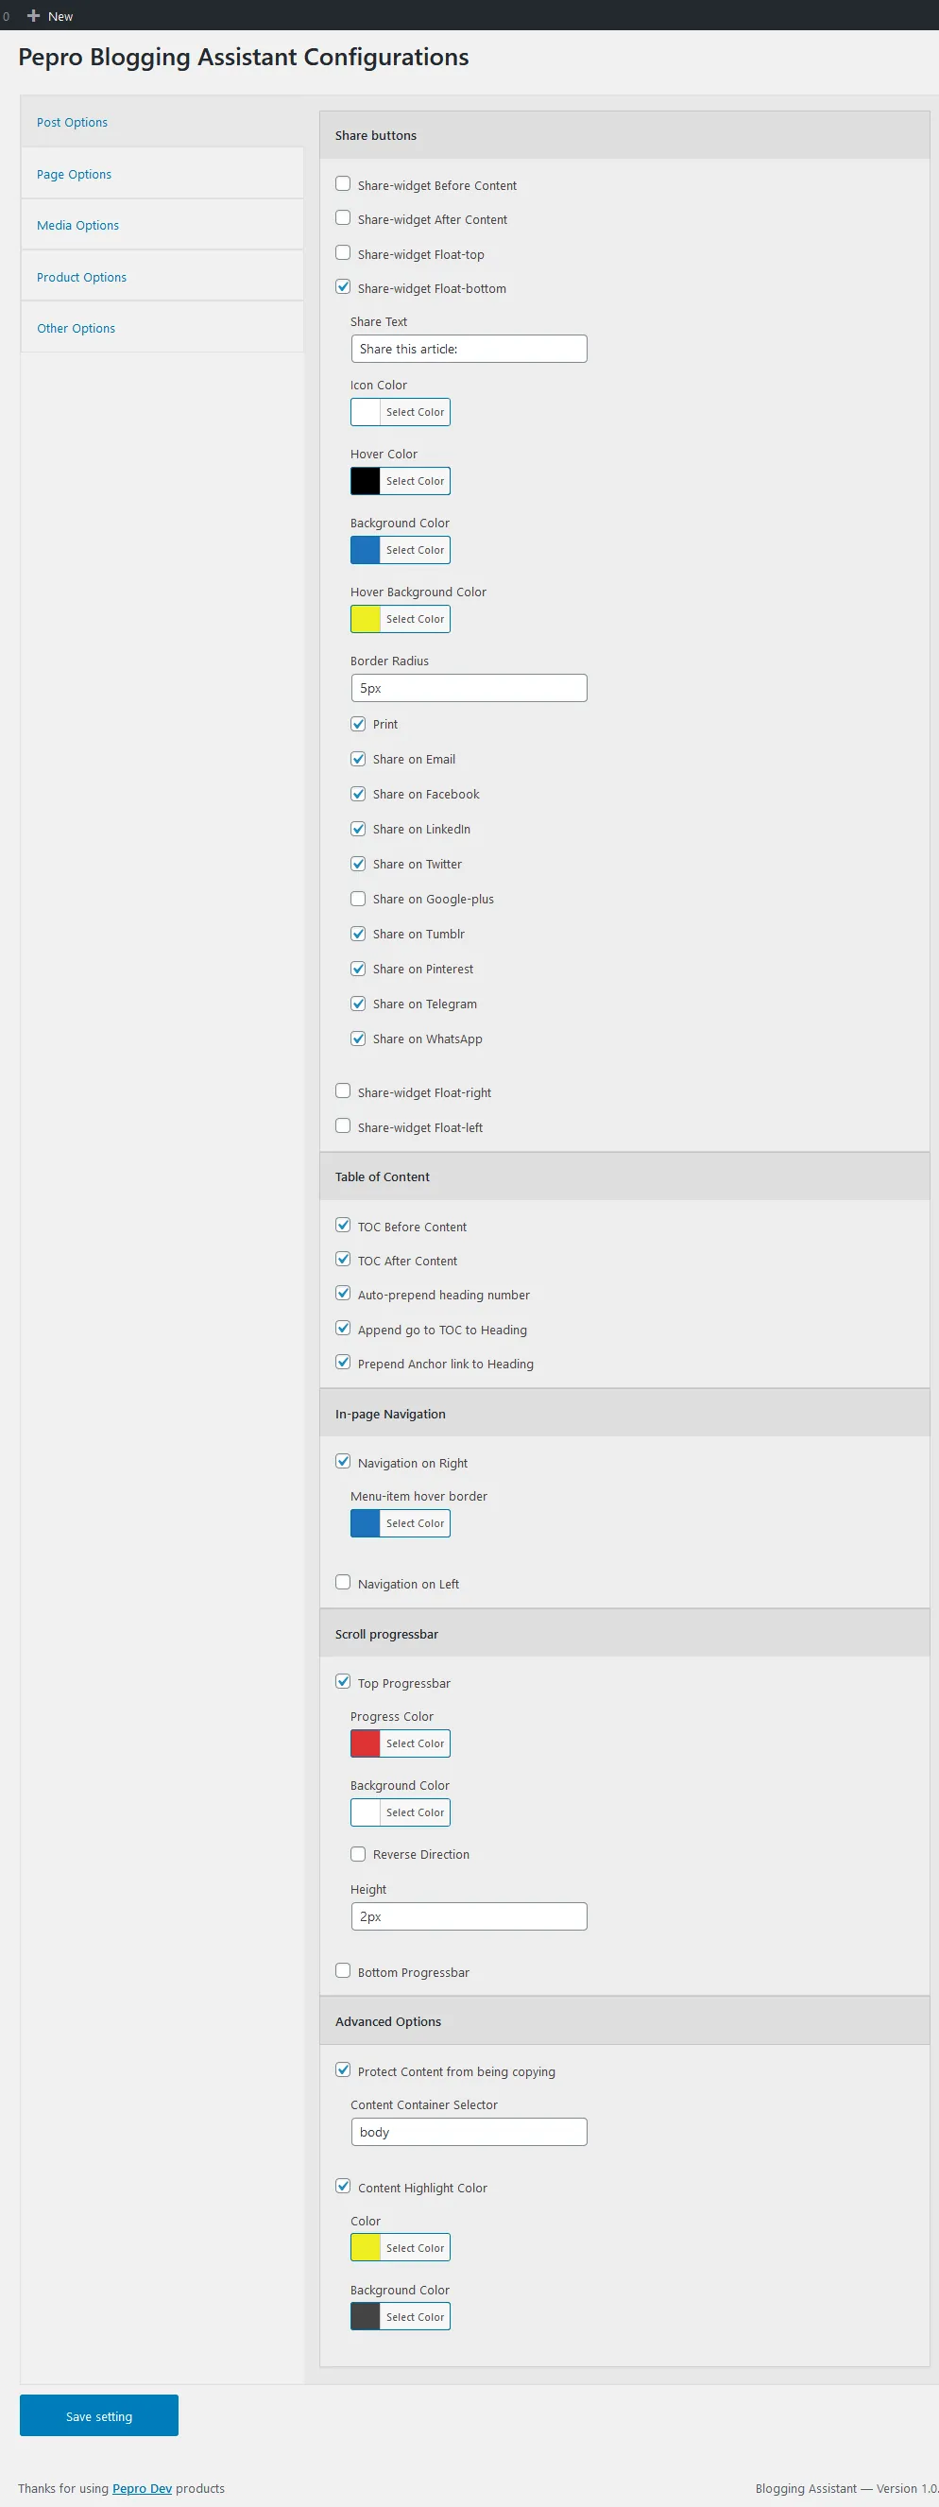The image size is (939, 2507).
Task: Disable Share on WhatsApp
Action: [x=358, y=1039]
